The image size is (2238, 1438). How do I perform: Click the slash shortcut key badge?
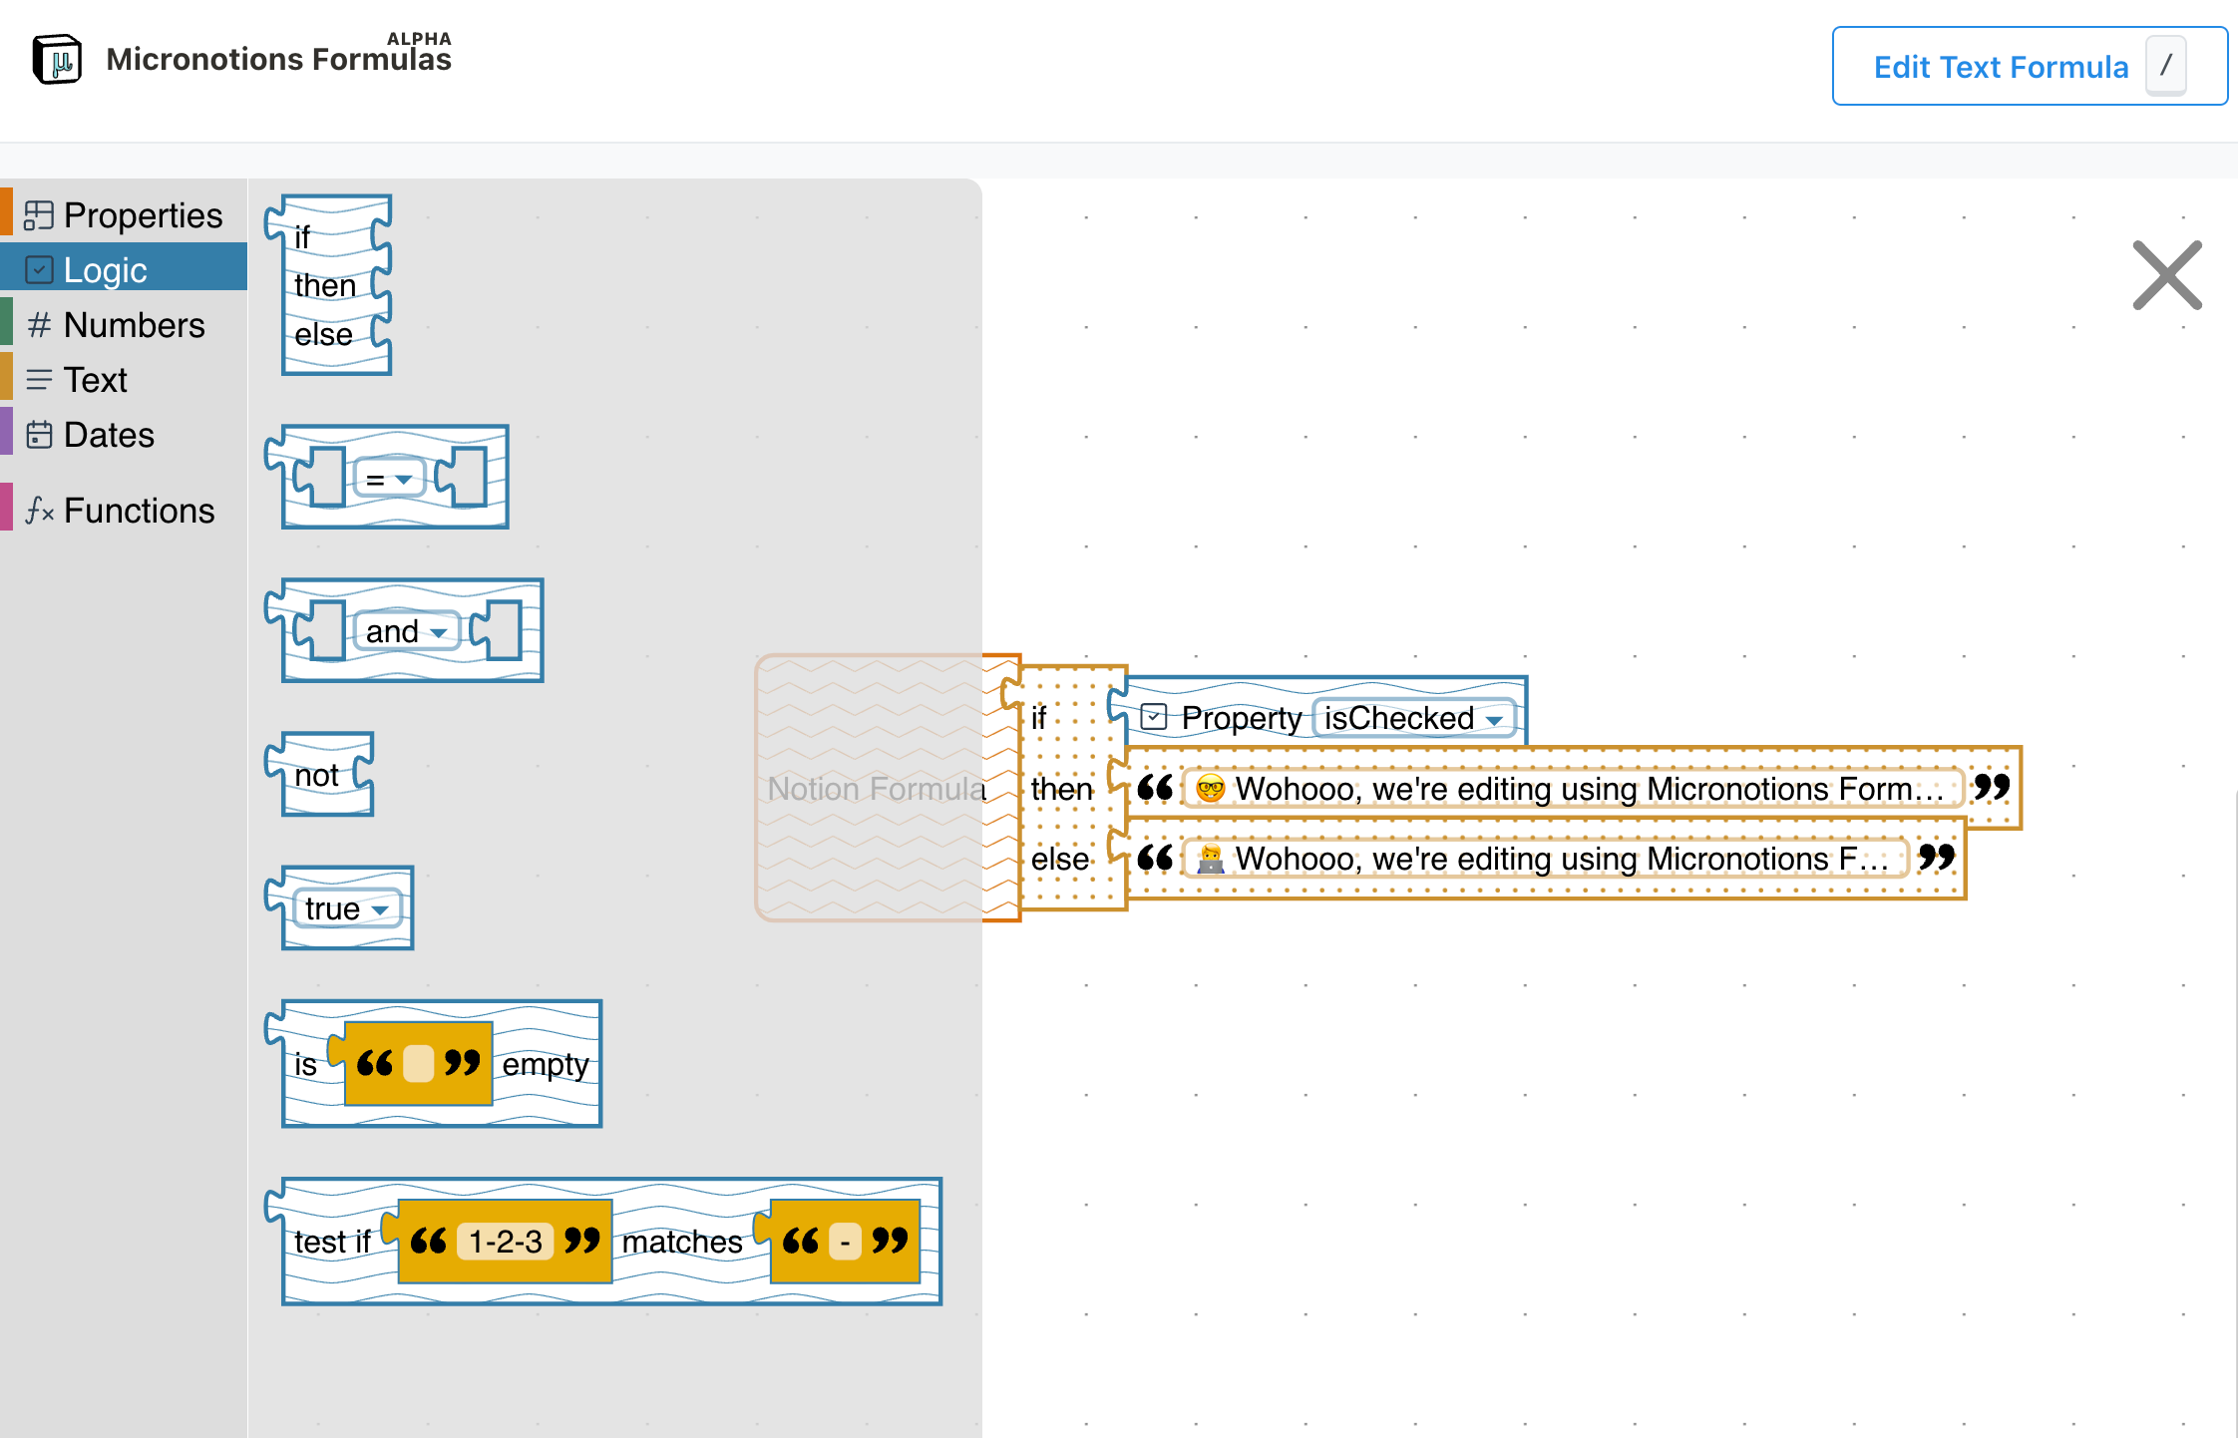2165,66
